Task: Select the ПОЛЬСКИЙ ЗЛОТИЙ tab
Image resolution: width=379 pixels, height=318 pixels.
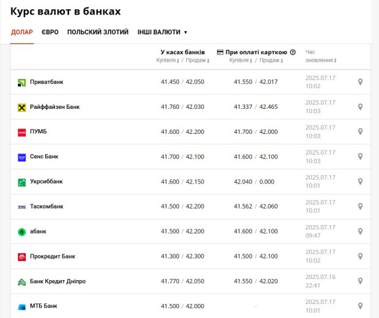Action: pyautogui.click(x=98, y=32)
